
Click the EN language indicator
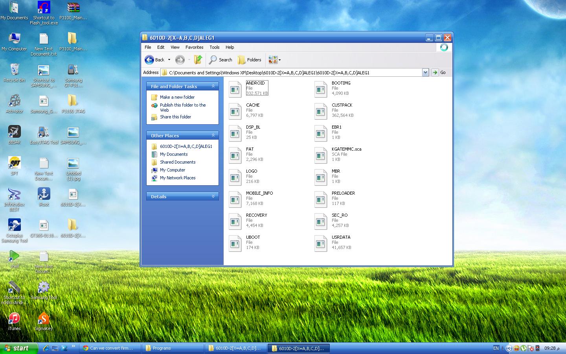point(496,348)
